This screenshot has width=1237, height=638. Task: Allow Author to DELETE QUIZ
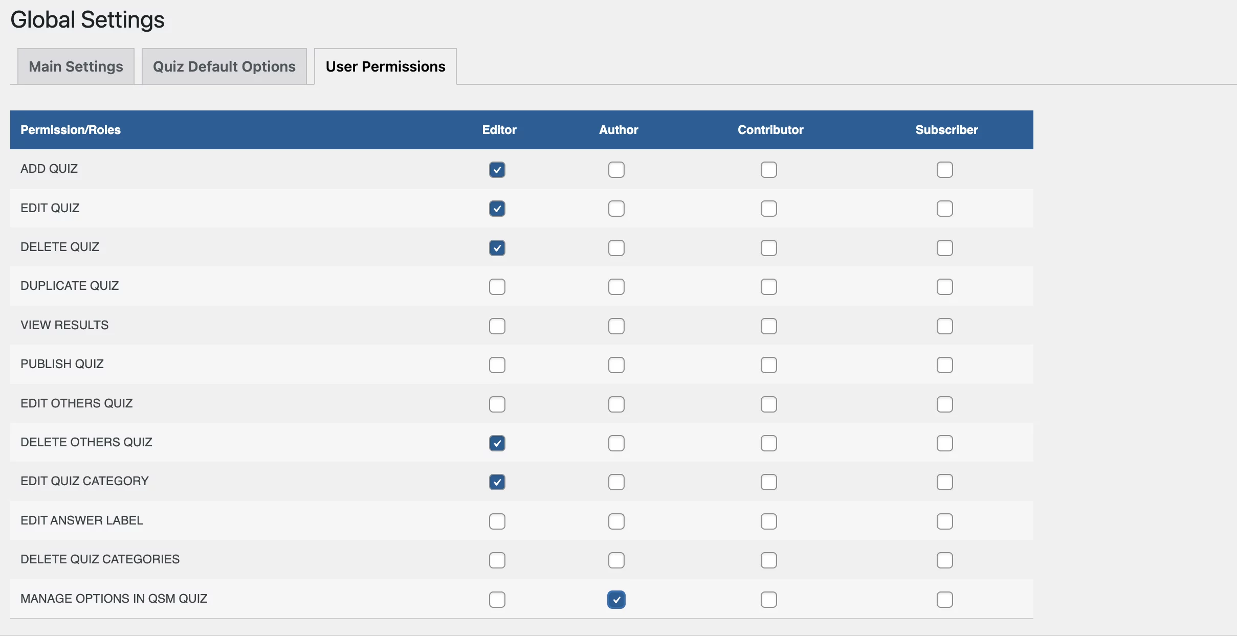click(616, 248)
